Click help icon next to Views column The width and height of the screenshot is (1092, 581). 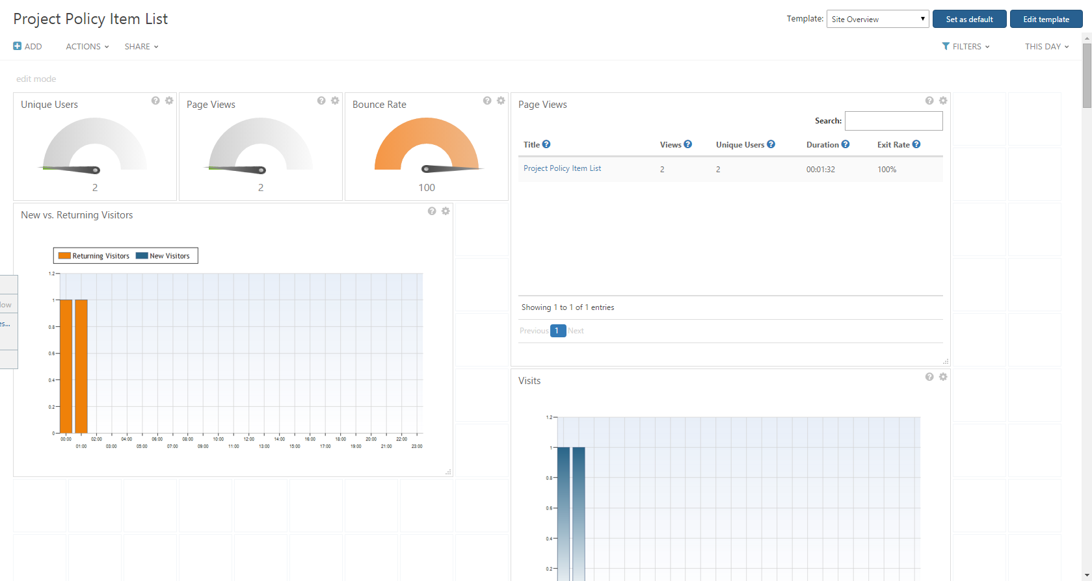point(688,144)
